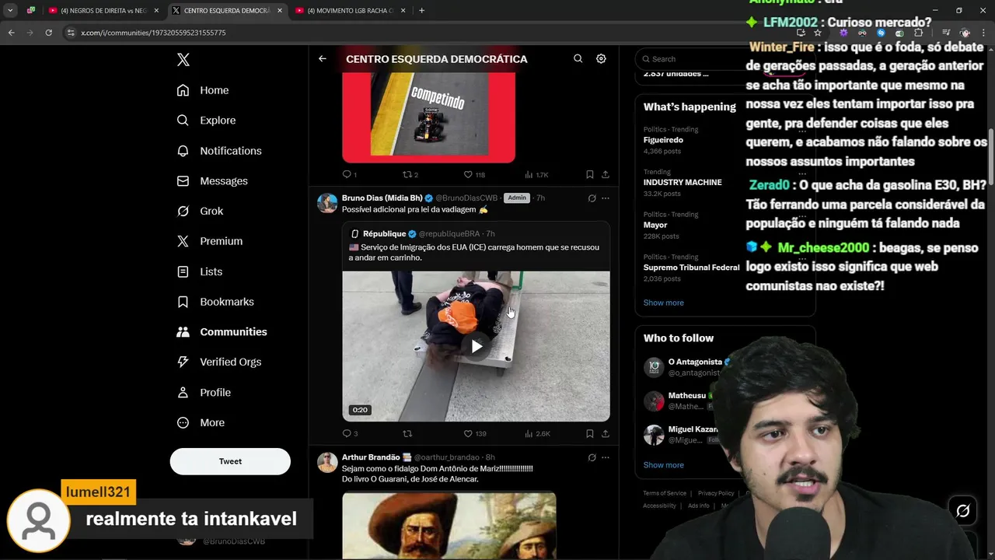View analytics 2.6K on Bruno Dias post
The image size is (995, 560).
537,433
